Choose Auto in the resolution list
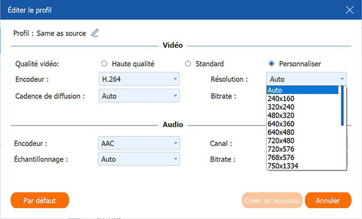 (x=303, y=90)
